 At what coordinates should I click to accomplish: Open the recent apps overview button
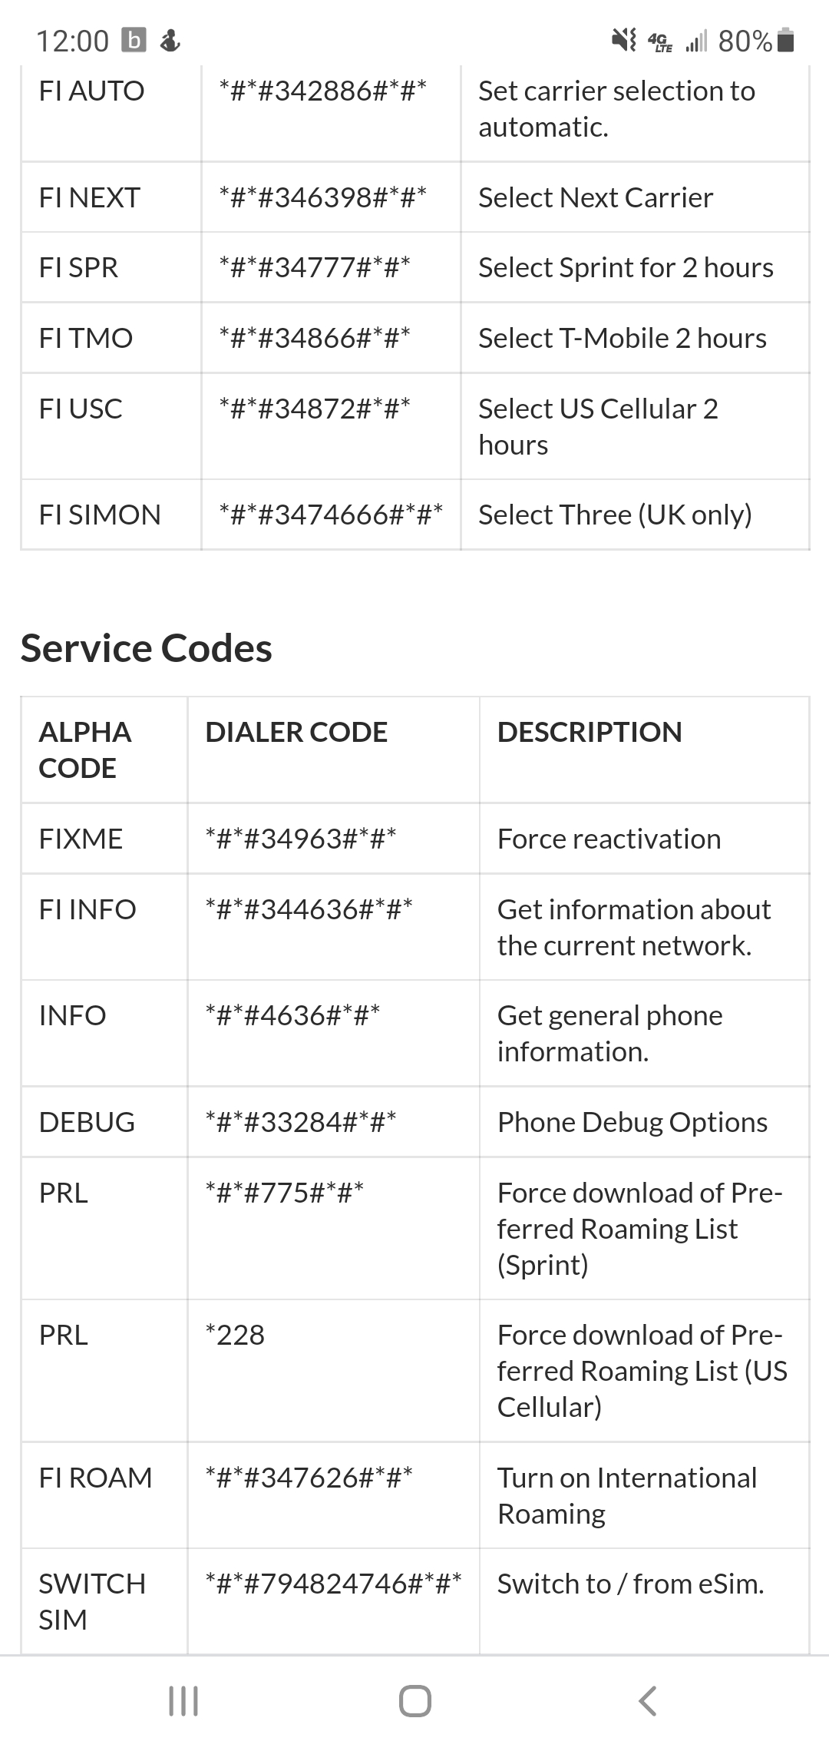(x=183, y=1700)
